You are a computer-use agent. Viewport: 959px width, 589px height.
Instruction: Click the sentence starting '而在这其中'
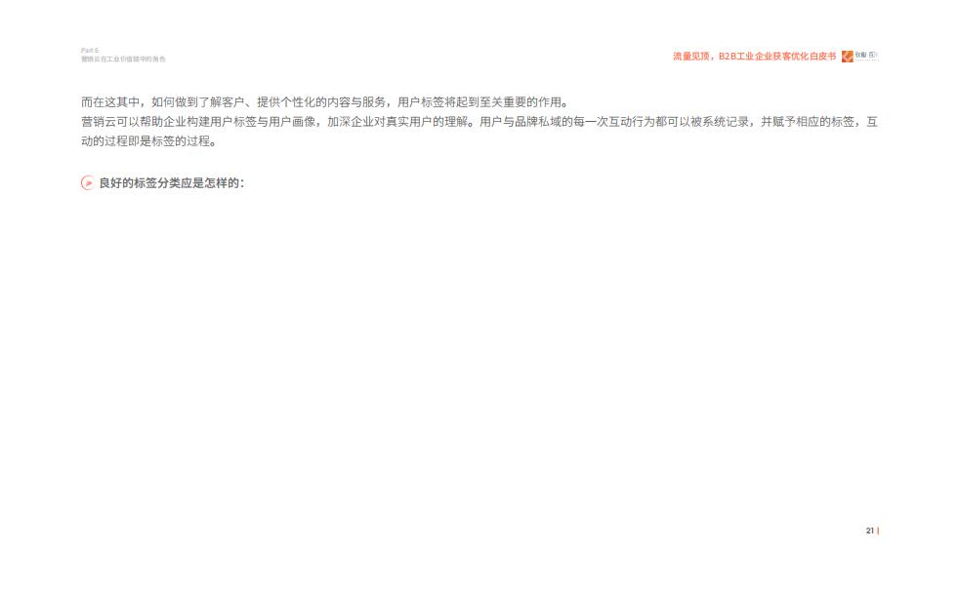pos(324,102)
